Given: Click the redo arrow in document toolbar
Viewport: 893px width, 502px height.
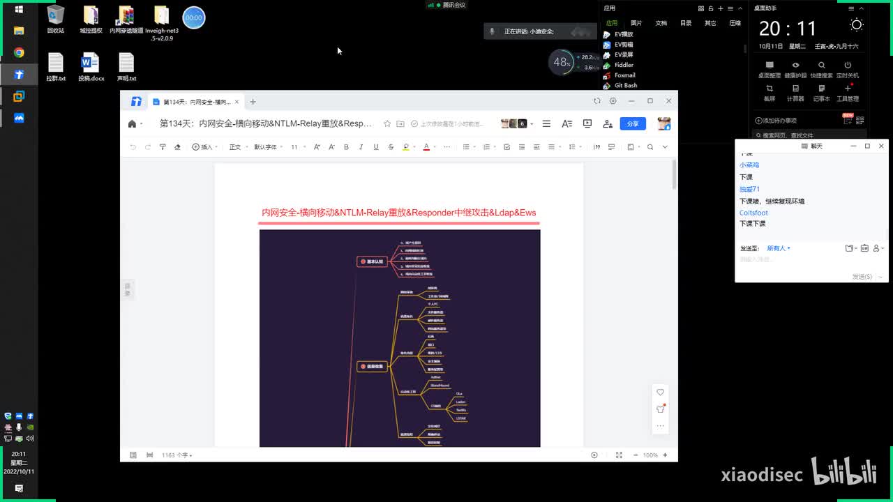Looking at the screenshot, I should tap(148, 147).
